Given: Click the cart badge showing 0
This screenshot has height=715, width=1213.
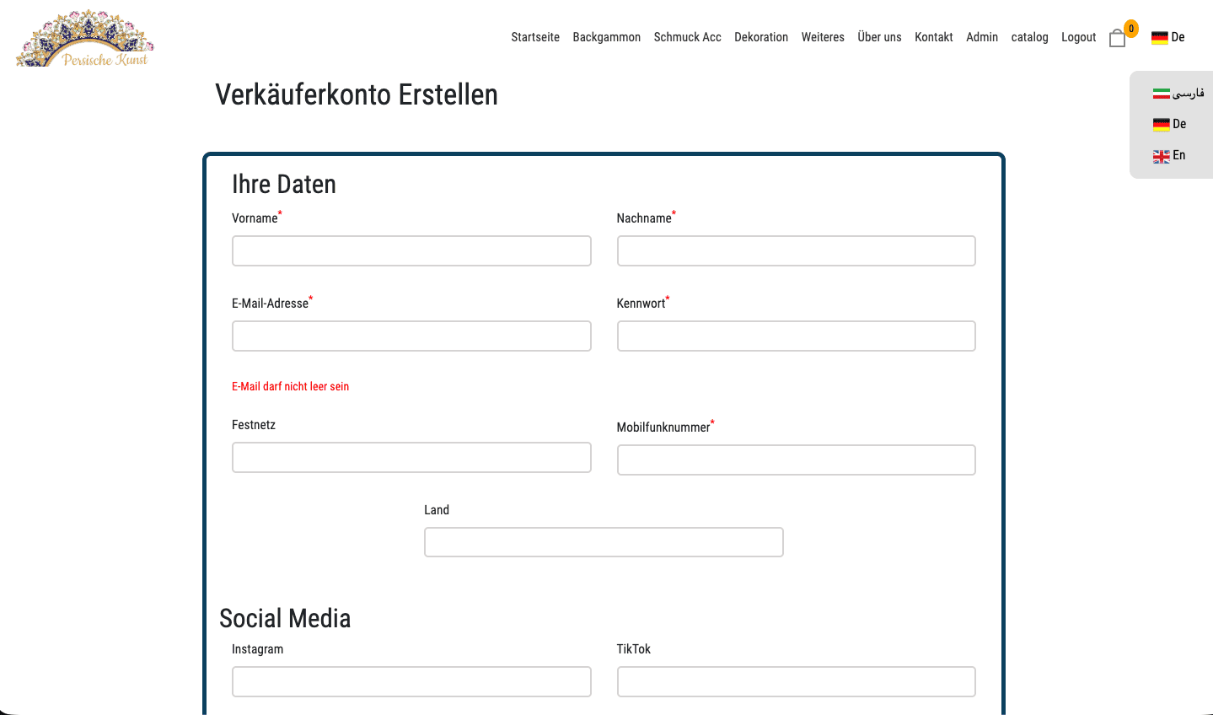Looking at the screenshot, I should [1131, 29].
